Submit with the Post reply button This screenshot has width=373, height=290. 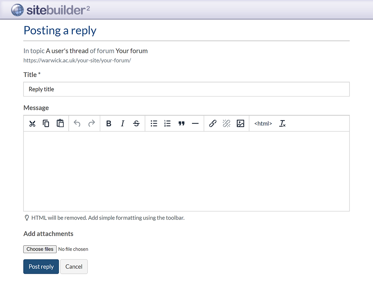(x=41, y=267)
